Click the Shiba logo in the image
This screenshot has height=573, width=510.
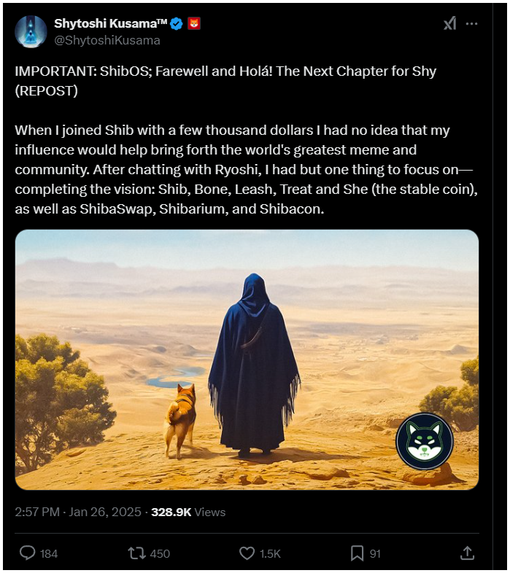425,442
